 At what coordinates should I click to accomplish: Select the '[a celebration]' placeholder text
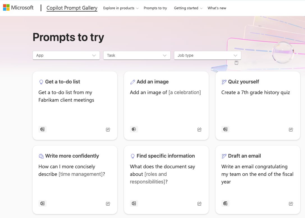tap(185, 92)
